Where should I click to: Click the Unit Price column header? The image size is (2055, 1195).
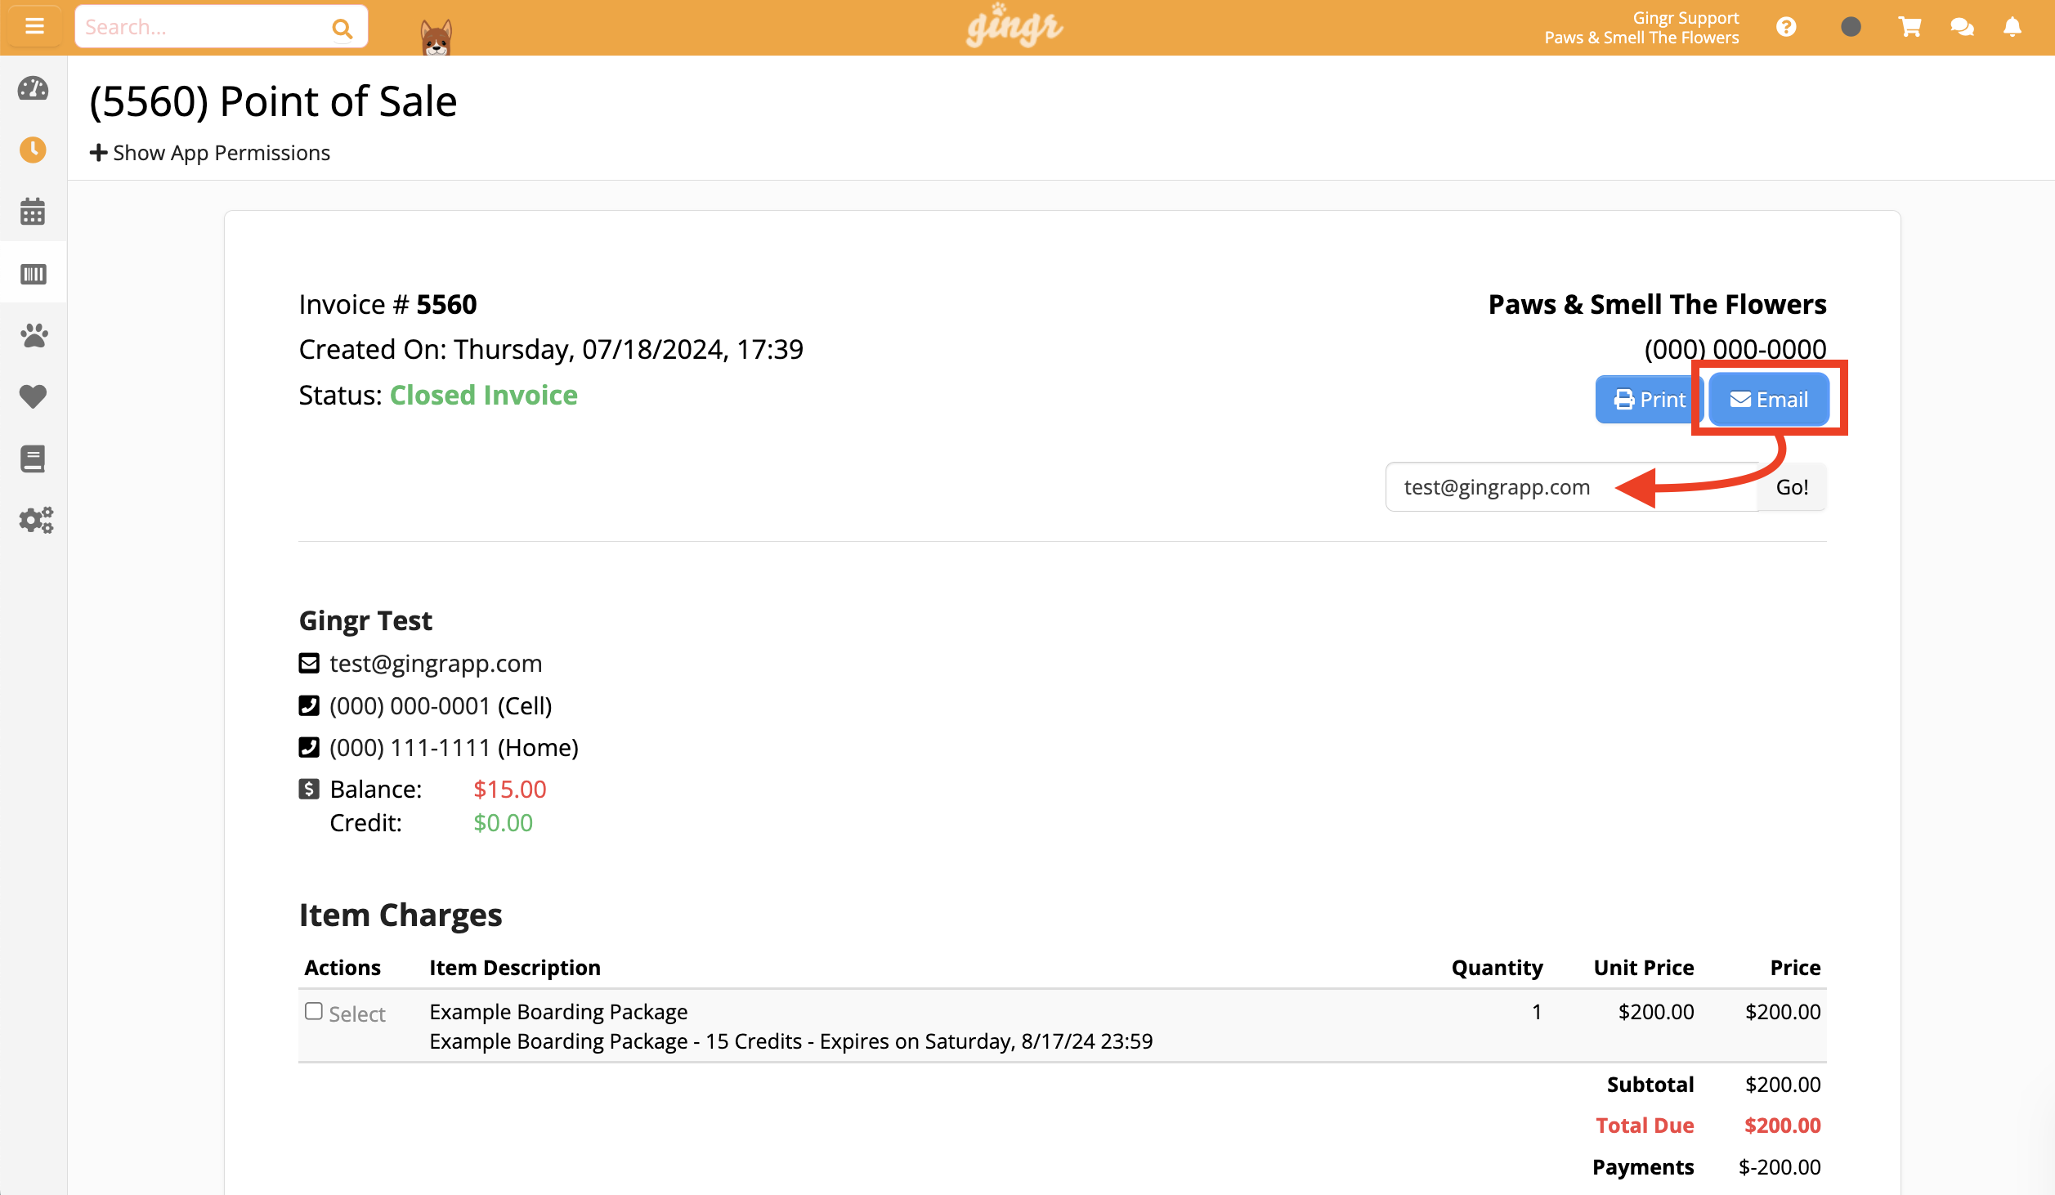coord(1644,967)
